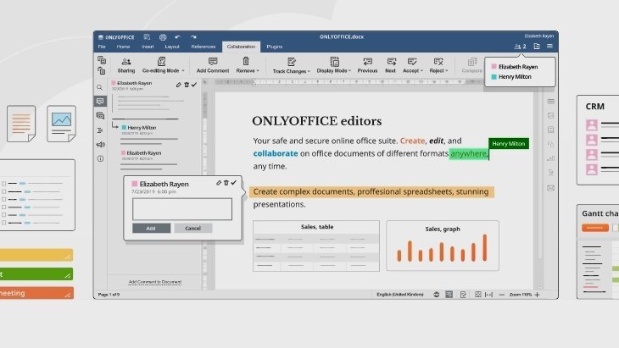
Task: Click the spell checking globe icon
Action: click(x=436, y=295)
